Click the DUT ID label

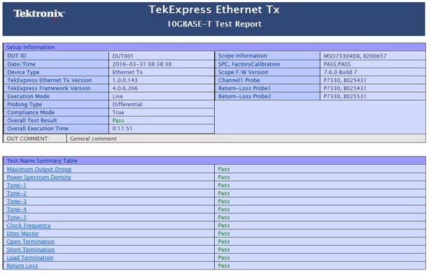tap(17, 56)
